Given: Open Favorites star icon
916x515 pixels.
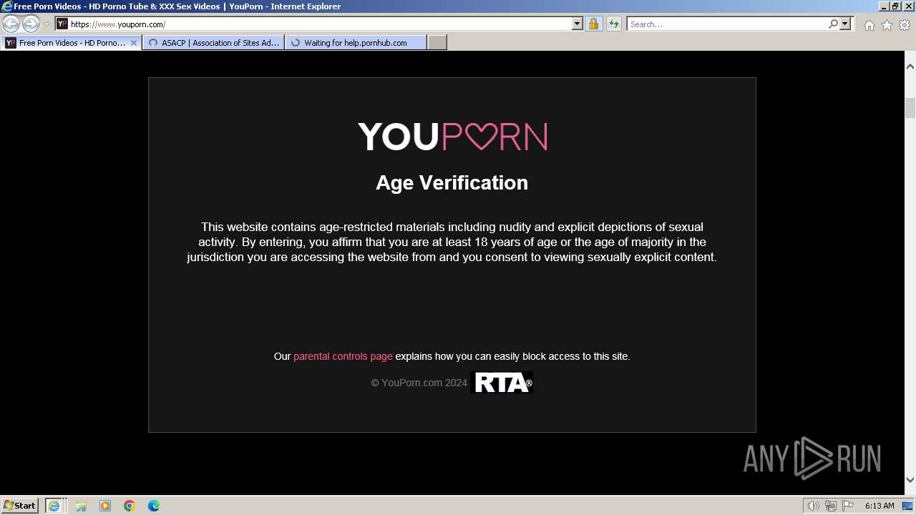Looking at the screenshot, I should coord(887,25).
